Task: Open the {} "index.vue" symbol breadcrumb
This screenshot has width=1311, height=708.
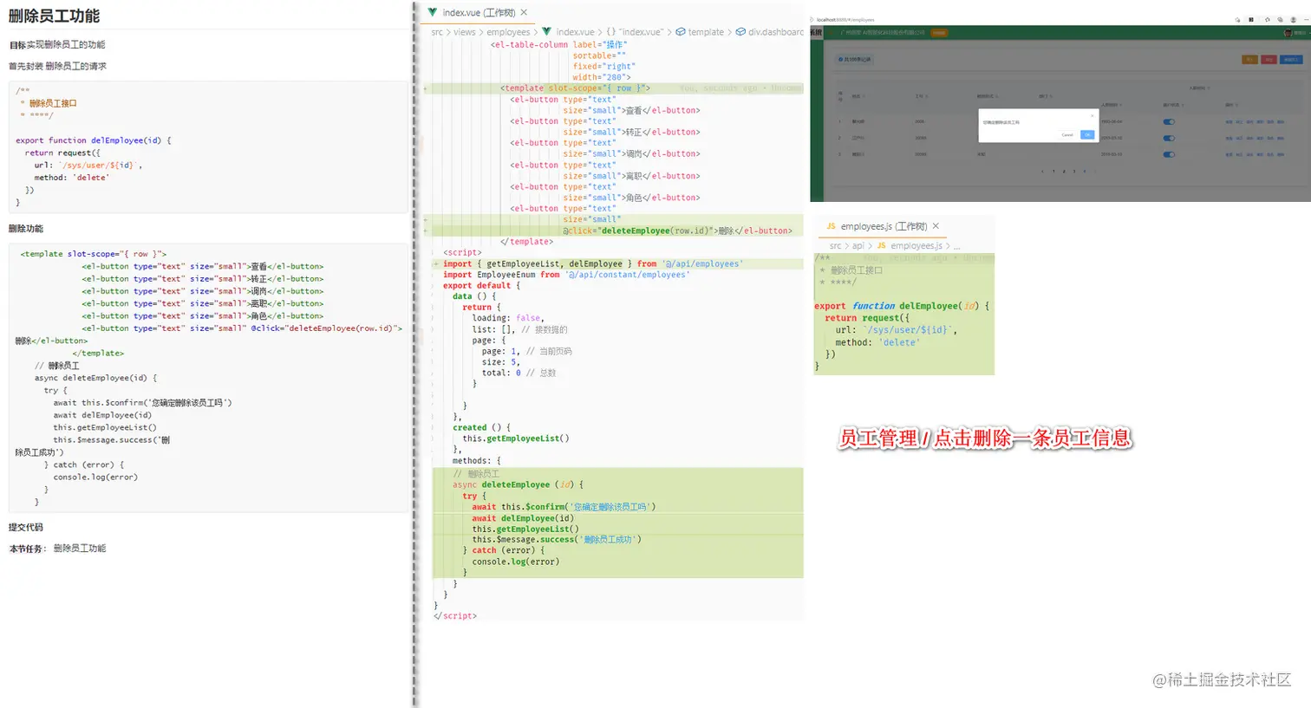Action: click(x=635, y=32)
